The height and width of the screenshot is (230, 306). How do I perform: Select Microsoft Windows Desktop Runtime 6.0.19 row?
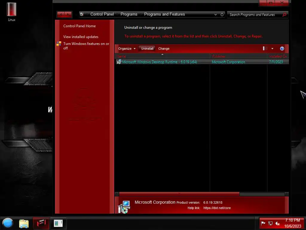202,62
